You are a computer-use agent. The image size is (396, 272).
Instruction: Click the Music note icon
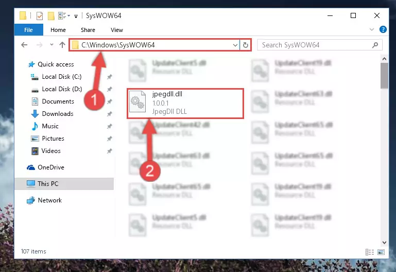pos(35,126)
